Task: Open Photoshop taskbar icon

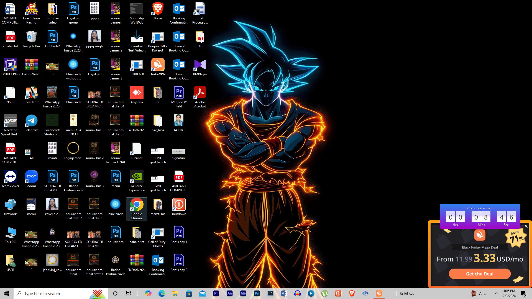Action: pos(257,293)
